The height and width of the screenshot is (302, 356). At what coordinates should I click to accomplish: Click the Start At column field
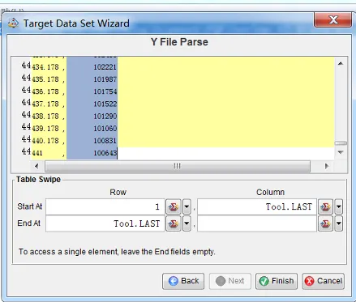257,207
